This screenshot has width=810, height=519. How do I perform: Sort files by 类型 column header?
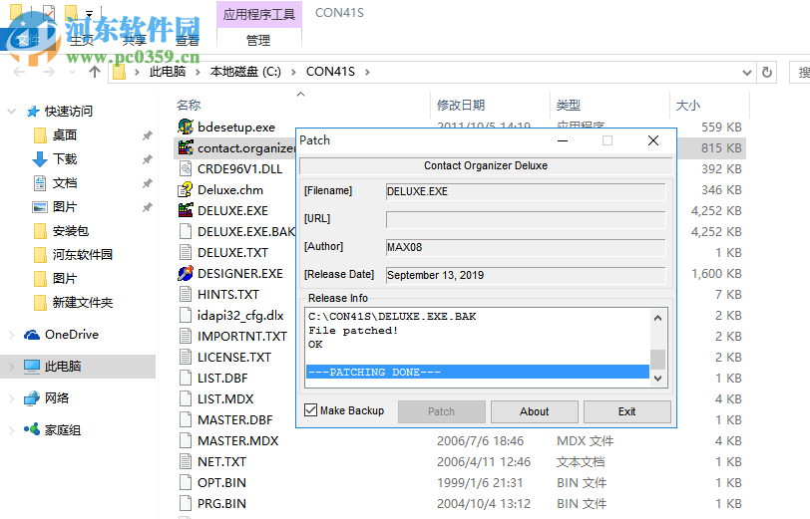pos(569,106)
